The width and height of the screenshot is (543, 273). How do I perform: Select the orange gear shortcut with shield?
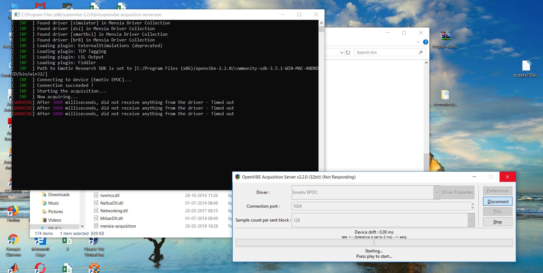coord(94,268)
